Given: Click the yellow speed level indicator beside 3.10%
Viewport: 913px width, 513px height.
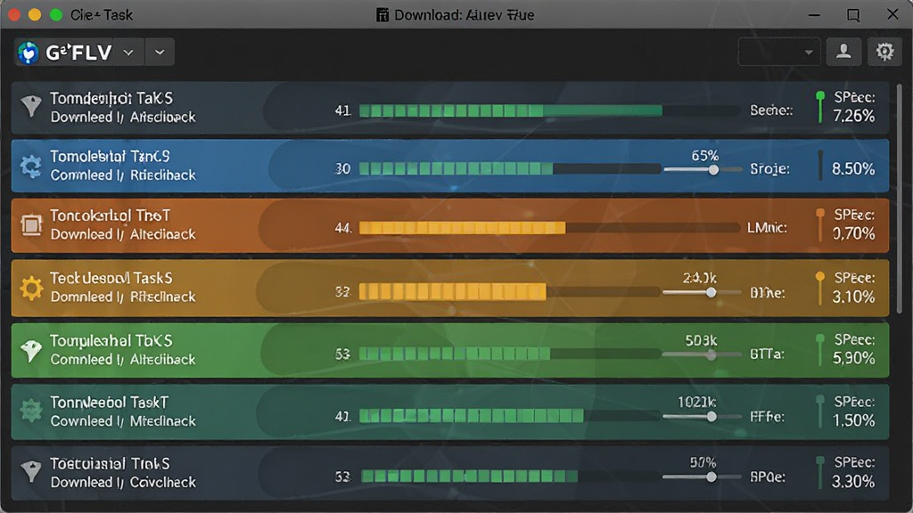Looking at the screenshot, I should pyautogui.click(x=820, y=288).
